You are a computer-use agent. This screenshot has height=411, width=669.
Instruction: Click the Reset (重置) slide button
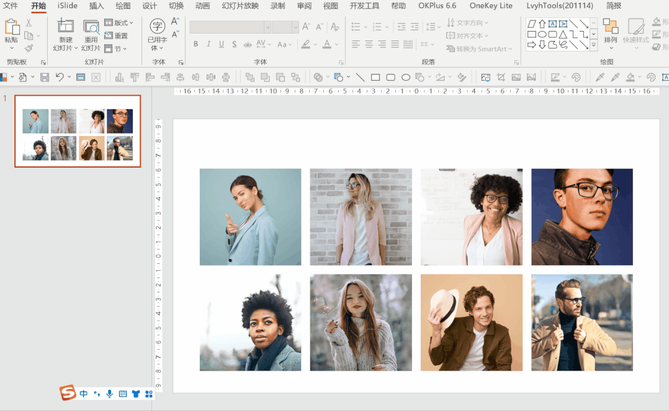tap(116, 36)
